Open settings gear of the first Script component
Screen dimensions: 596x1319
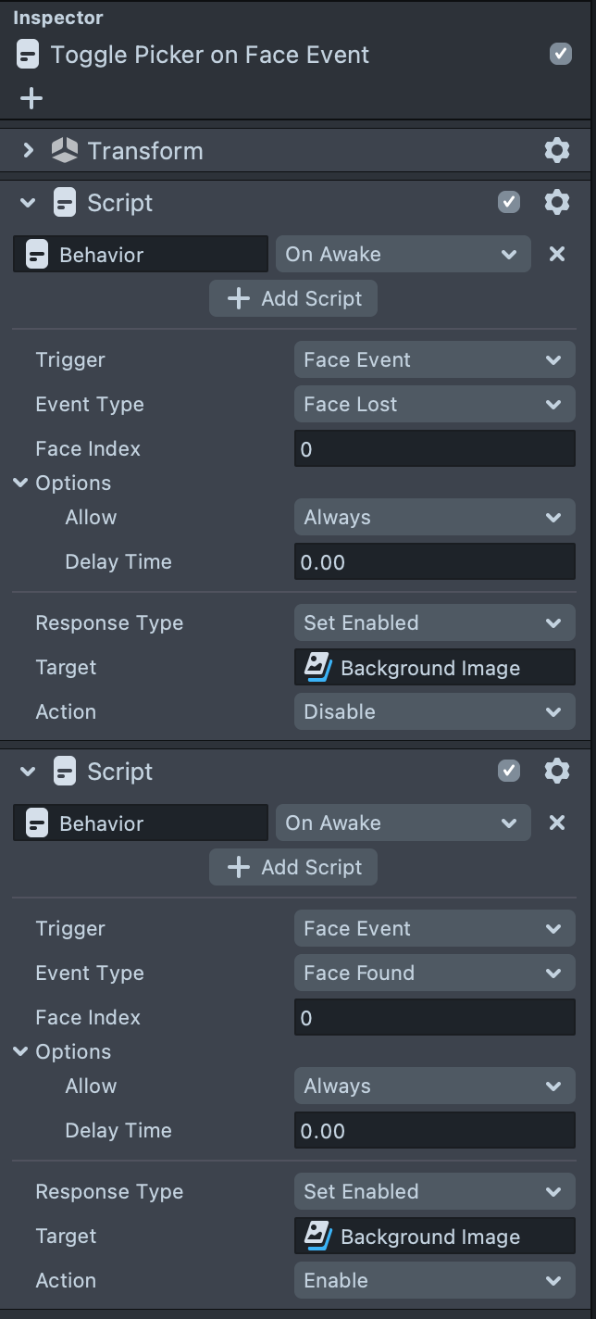coord(556,202)
